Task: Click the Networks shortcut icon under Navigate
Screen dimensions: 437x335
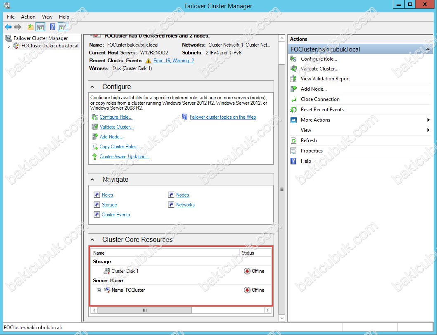Action: [x=171, y=205]
